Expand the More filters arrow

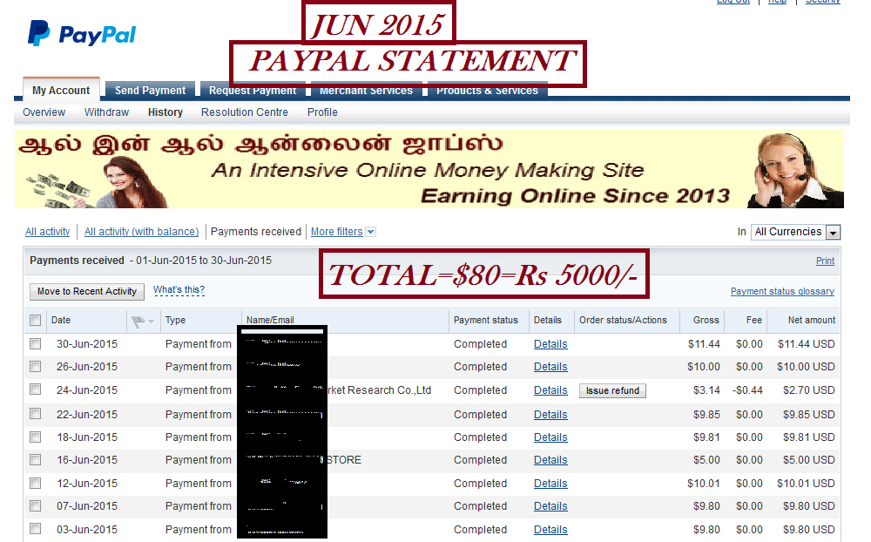click(371, 232)
